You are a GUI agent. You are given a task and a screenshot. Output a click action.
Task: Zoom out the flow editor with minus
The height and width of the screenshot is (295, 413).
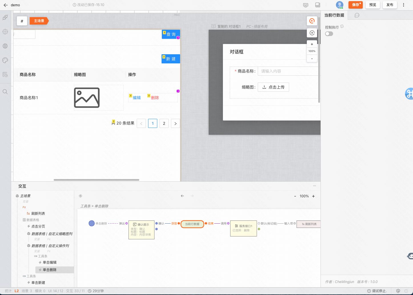295,196
